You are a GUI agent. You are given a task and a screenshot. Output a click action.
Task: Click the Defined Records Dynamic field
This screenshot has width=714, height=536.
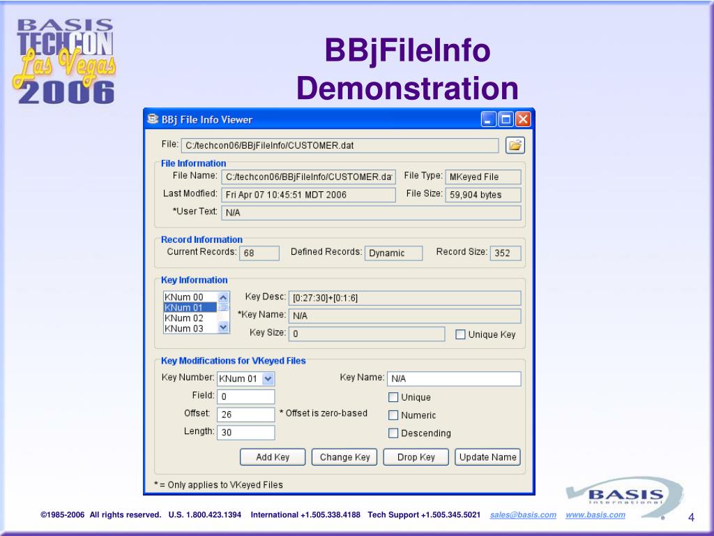pos(393,253)
